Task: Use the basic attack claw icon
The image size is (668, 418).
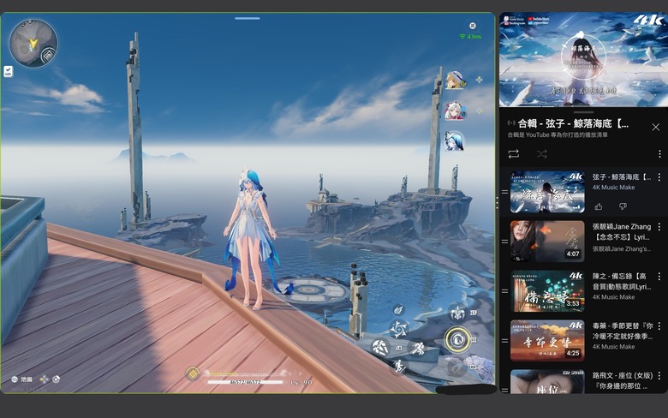Action: point(380,348)
